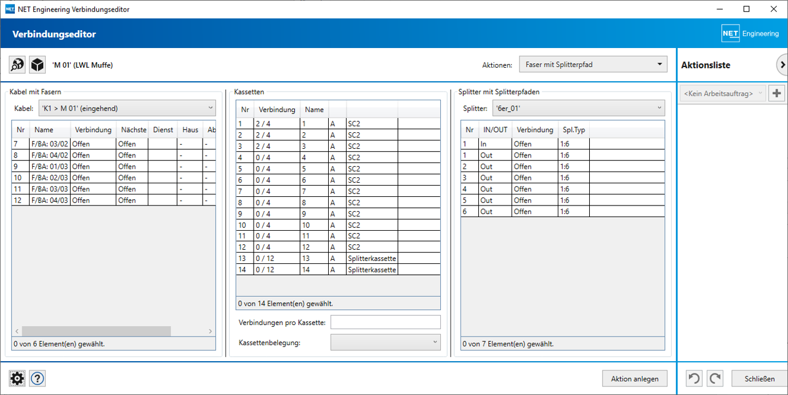The image size is (788, 395).
Task: Click the 'Dienst' column header in the fiber table
Action: tap(163, 130)
